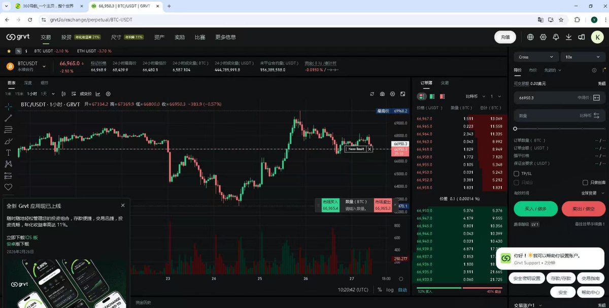609x308 pixels.
Task: Open the 资产 assets menu
Action: point(159,37)
